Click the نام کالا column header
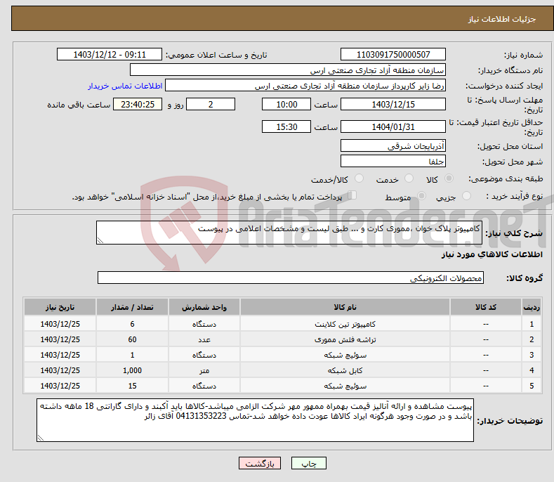This screenshot has width=554, height=482. coord(345,307)
